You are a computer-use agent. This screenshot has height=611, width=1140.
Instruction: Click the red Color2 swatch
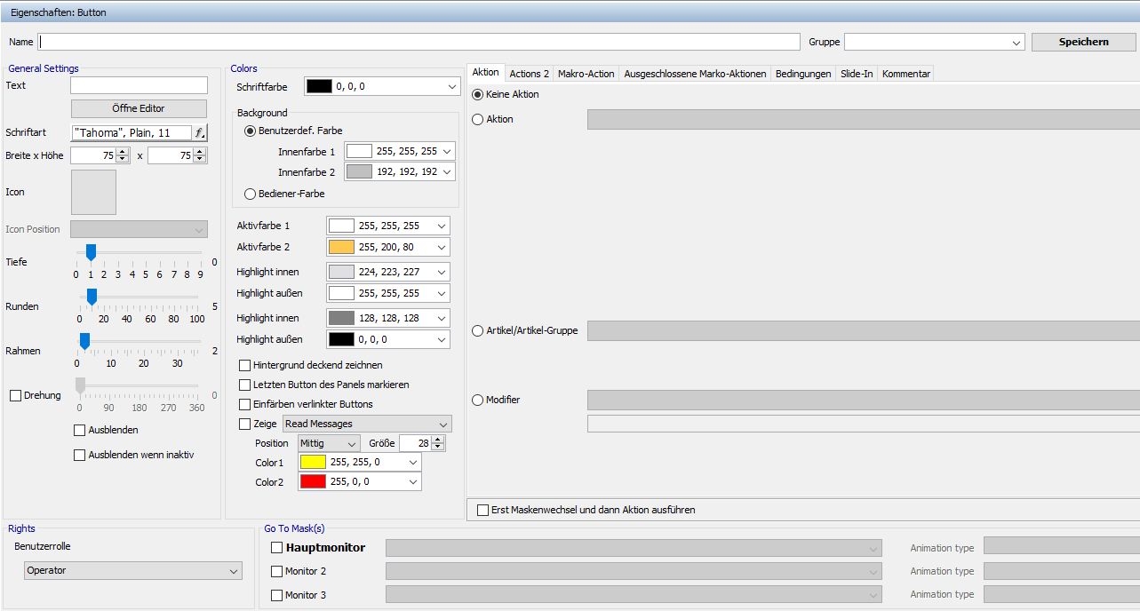(313, 481)
